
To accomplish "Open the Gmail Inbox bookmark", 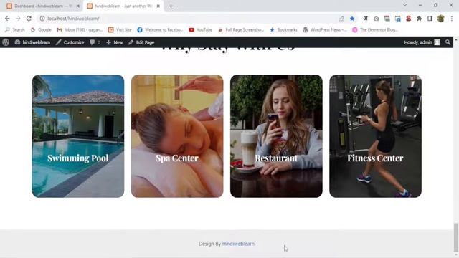I will click(x=80, y=29).
